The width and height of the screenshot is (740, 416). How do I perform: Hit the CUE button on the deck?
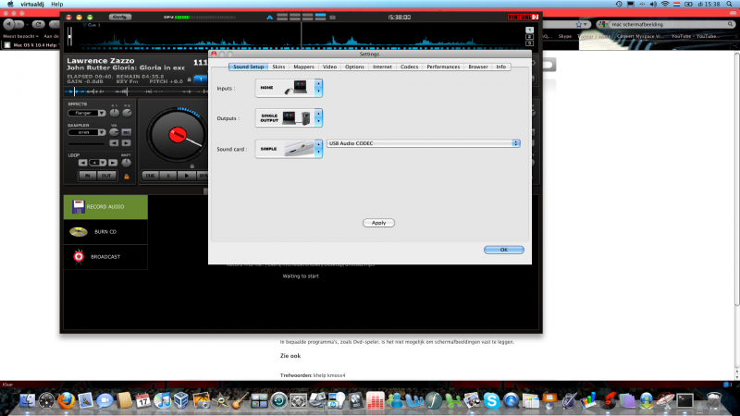point(150,176)
